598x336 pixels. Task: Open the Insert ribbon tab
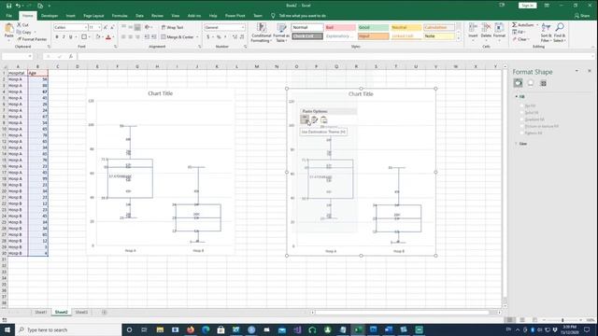[71, 16]
